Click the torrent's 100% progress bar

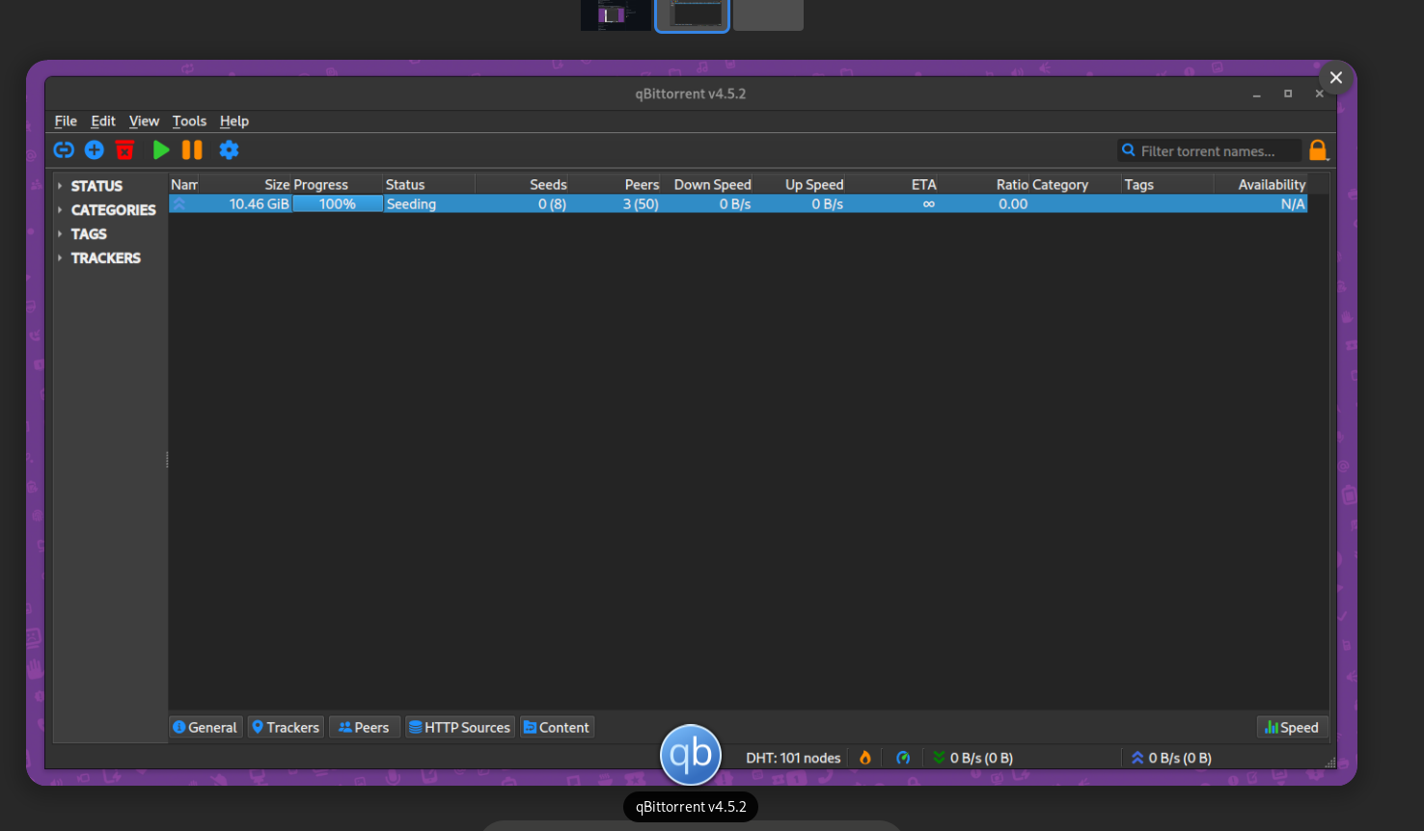pos(338,203)
